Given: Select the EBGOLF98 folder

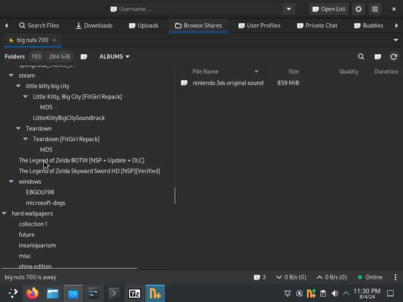Looking at the screenshot, I should click(x=40, y=192).
